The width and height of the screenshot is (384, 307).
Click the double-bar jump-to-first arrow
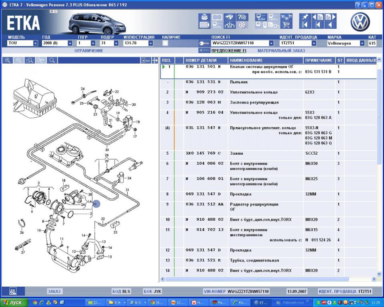(305, 25)
